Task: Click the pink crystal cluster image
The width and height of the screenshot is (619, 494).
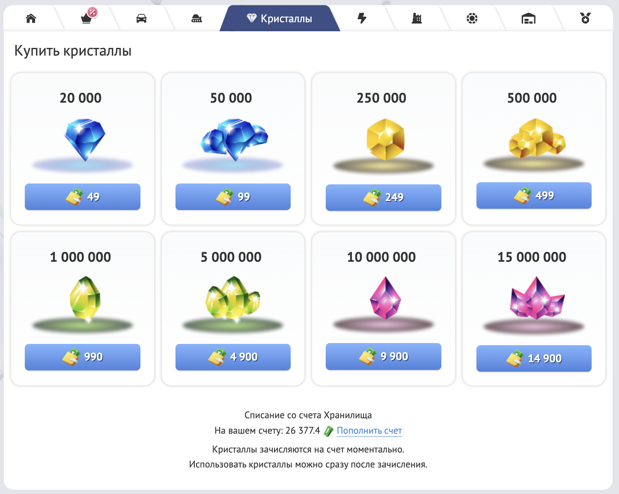Action: coord(537,299)
